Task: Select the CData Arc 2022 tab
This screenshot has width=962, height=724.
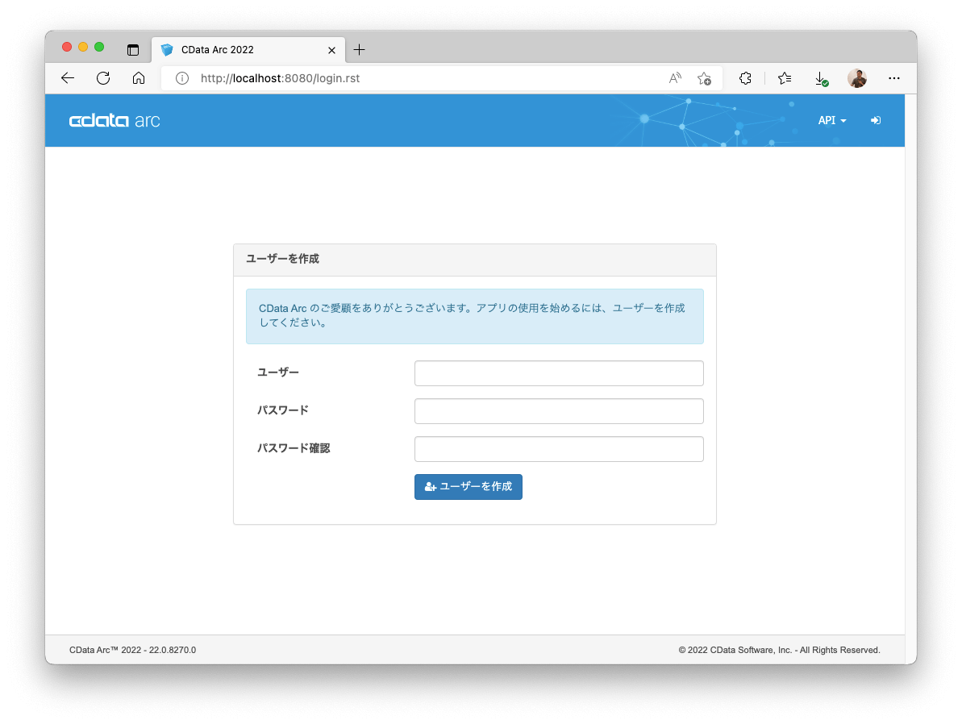Action: [x=248, y=50]
